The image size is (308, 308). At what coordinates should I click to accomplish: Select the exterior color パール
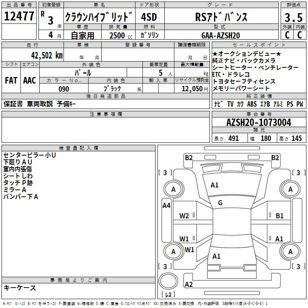point(83,73)
